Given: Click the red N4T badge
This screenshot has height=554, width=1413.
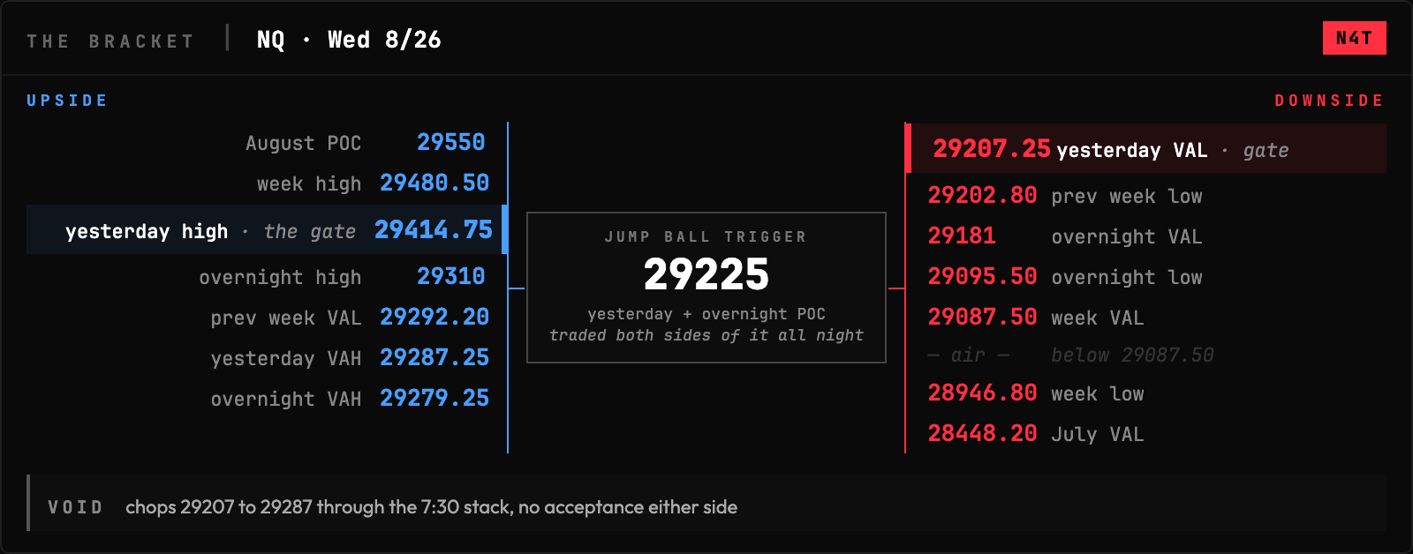Looking at the screenshot, I should [x=1354, y=38].
